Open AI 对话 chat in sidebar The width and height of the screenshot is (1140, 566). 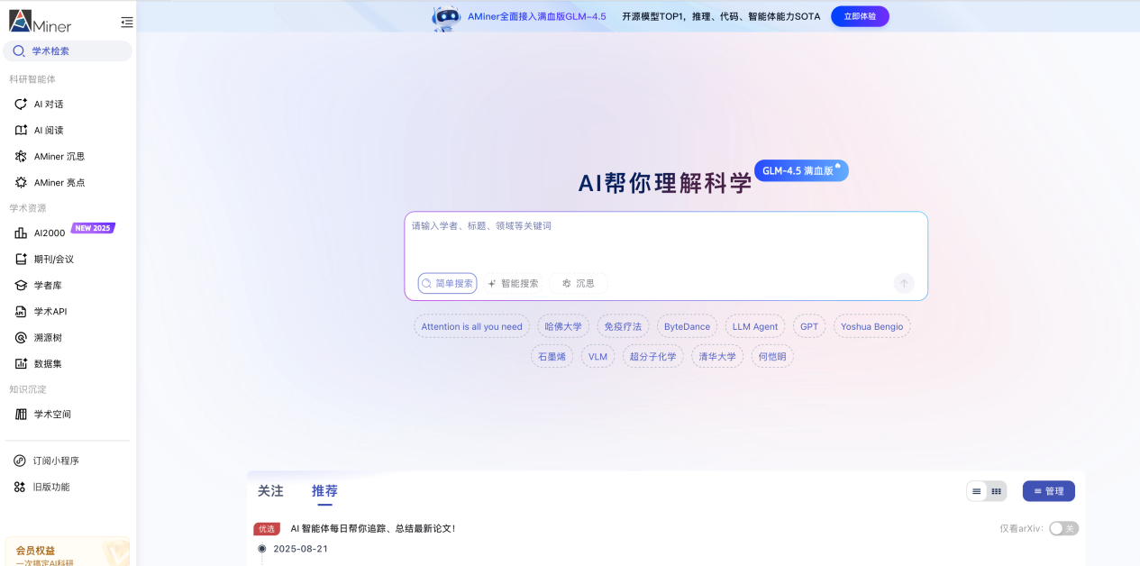click(x=48, y=105)
